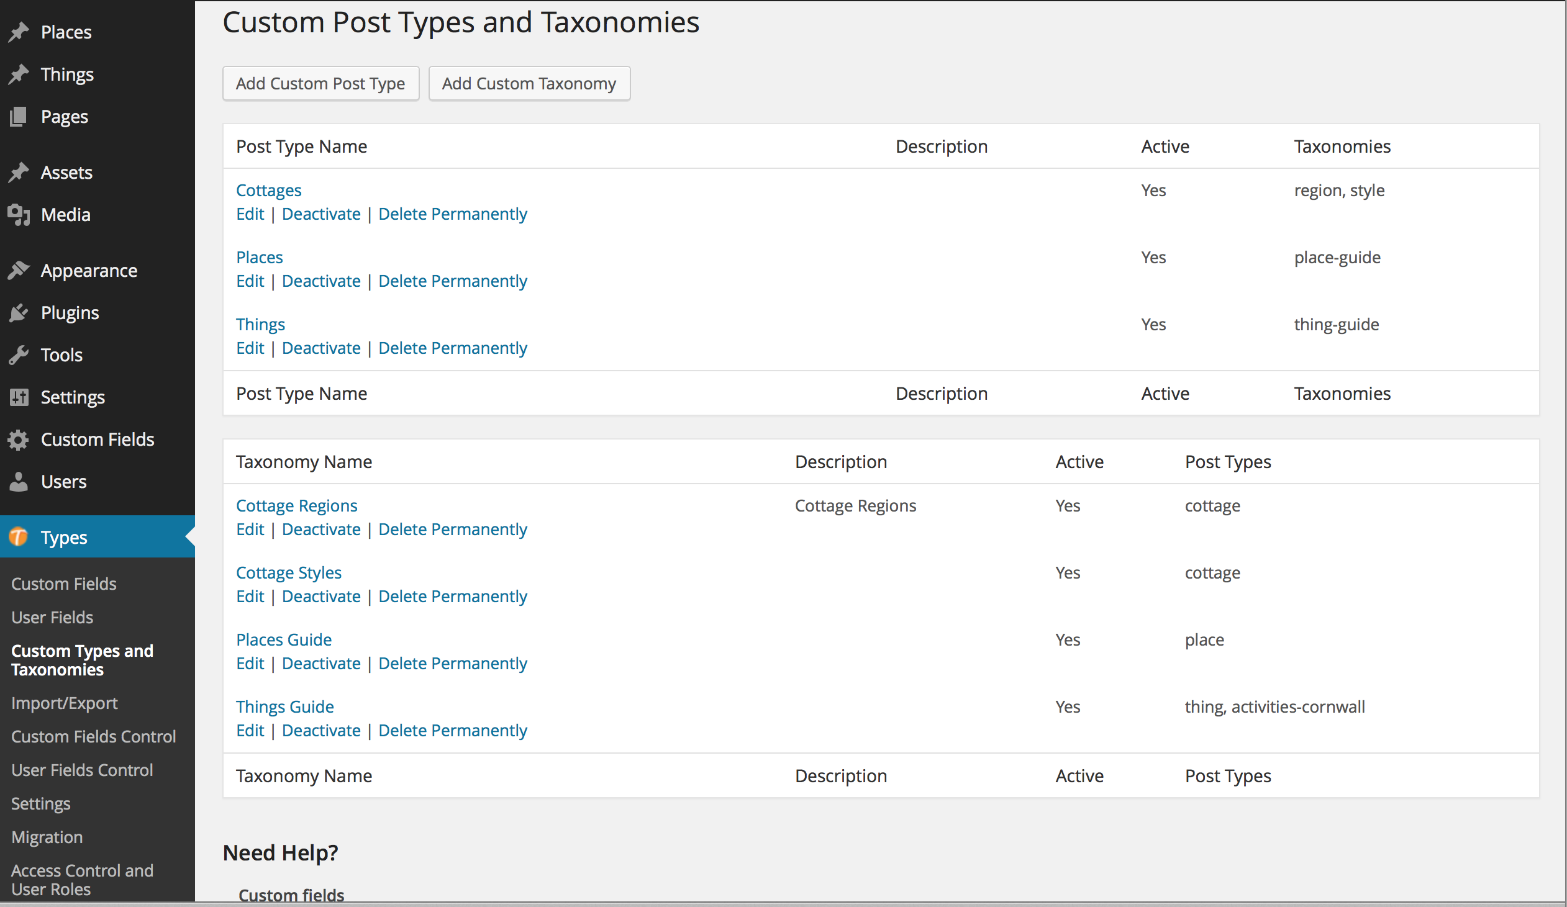Deactivate the Places Guide taxonomy

(x=322, y=664)
